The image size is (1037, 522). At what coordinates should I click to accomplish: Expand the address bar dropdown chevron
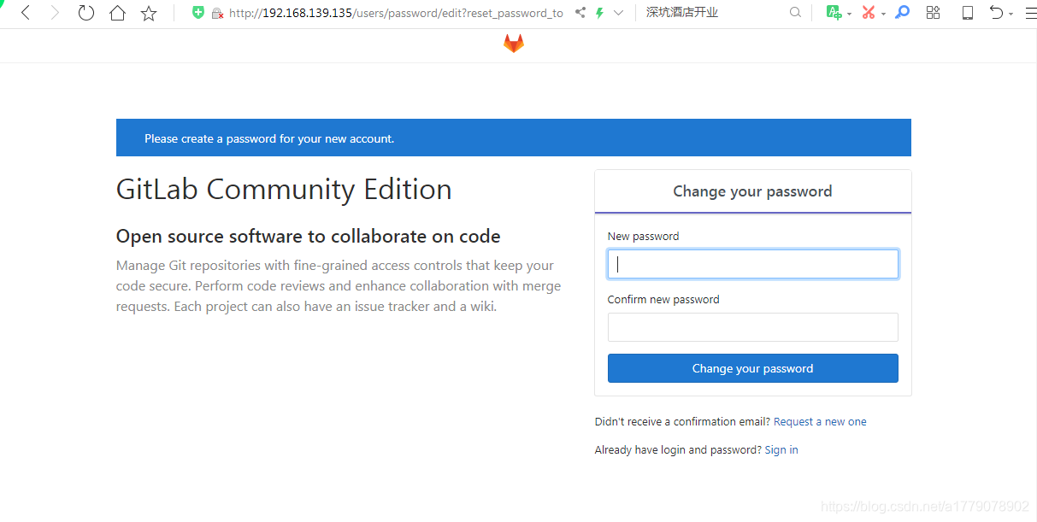(618, 13)
